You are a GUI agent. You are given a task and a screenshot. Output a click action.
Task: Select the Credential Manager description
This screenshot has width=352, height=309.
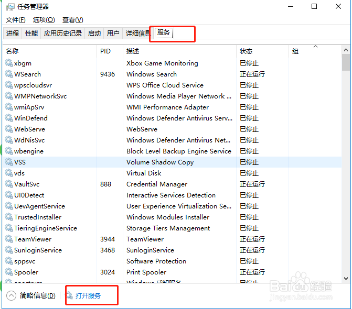[x=157, y=184]
